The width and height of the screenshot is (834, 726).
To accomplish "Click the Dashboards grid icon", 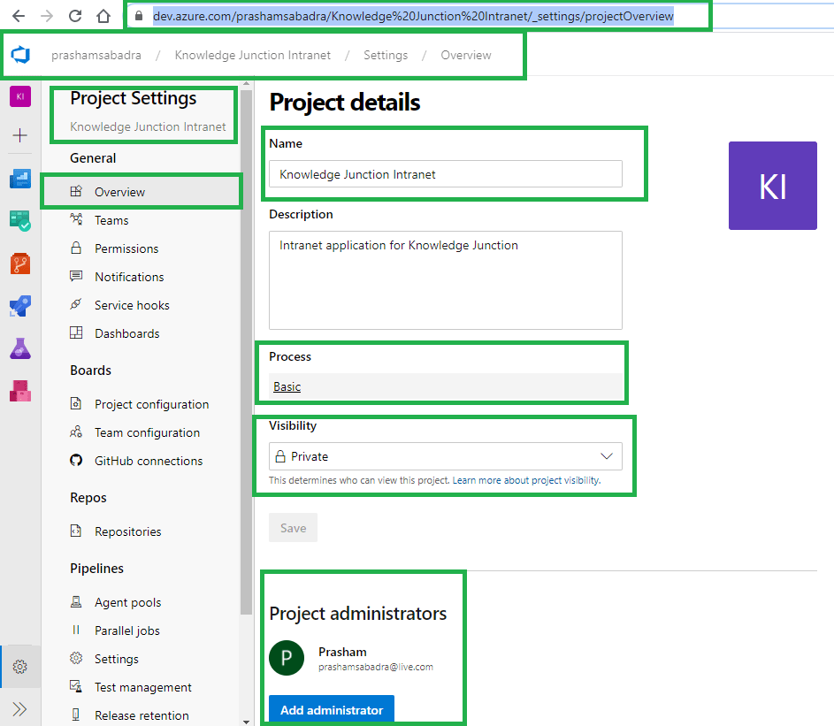I will [x=76, y=332].
